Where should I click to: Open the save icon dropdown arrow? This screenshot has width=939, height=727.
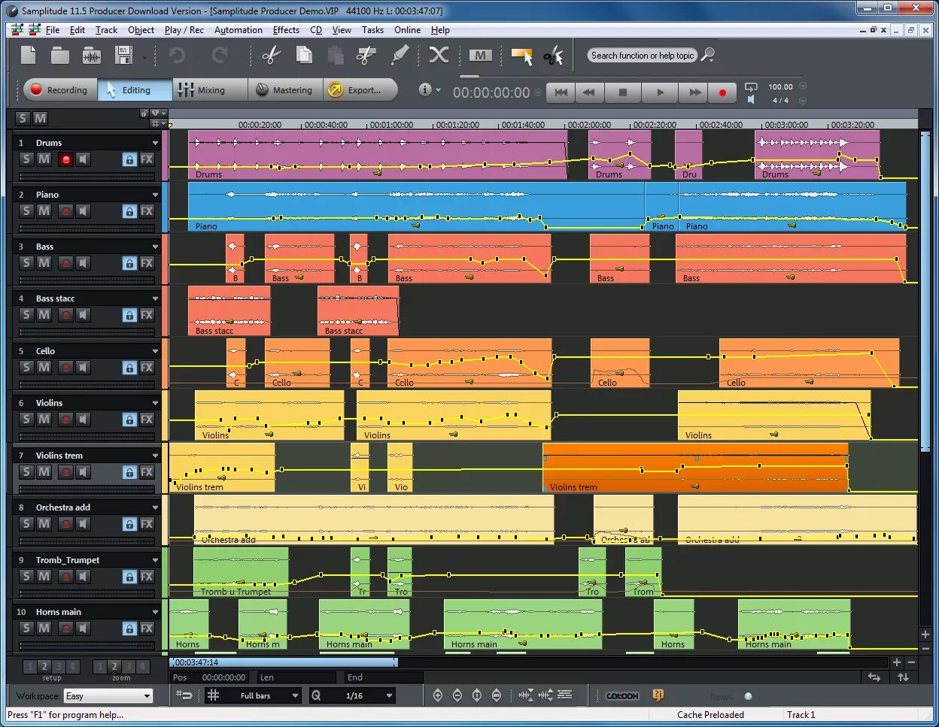tap(144, 57)
